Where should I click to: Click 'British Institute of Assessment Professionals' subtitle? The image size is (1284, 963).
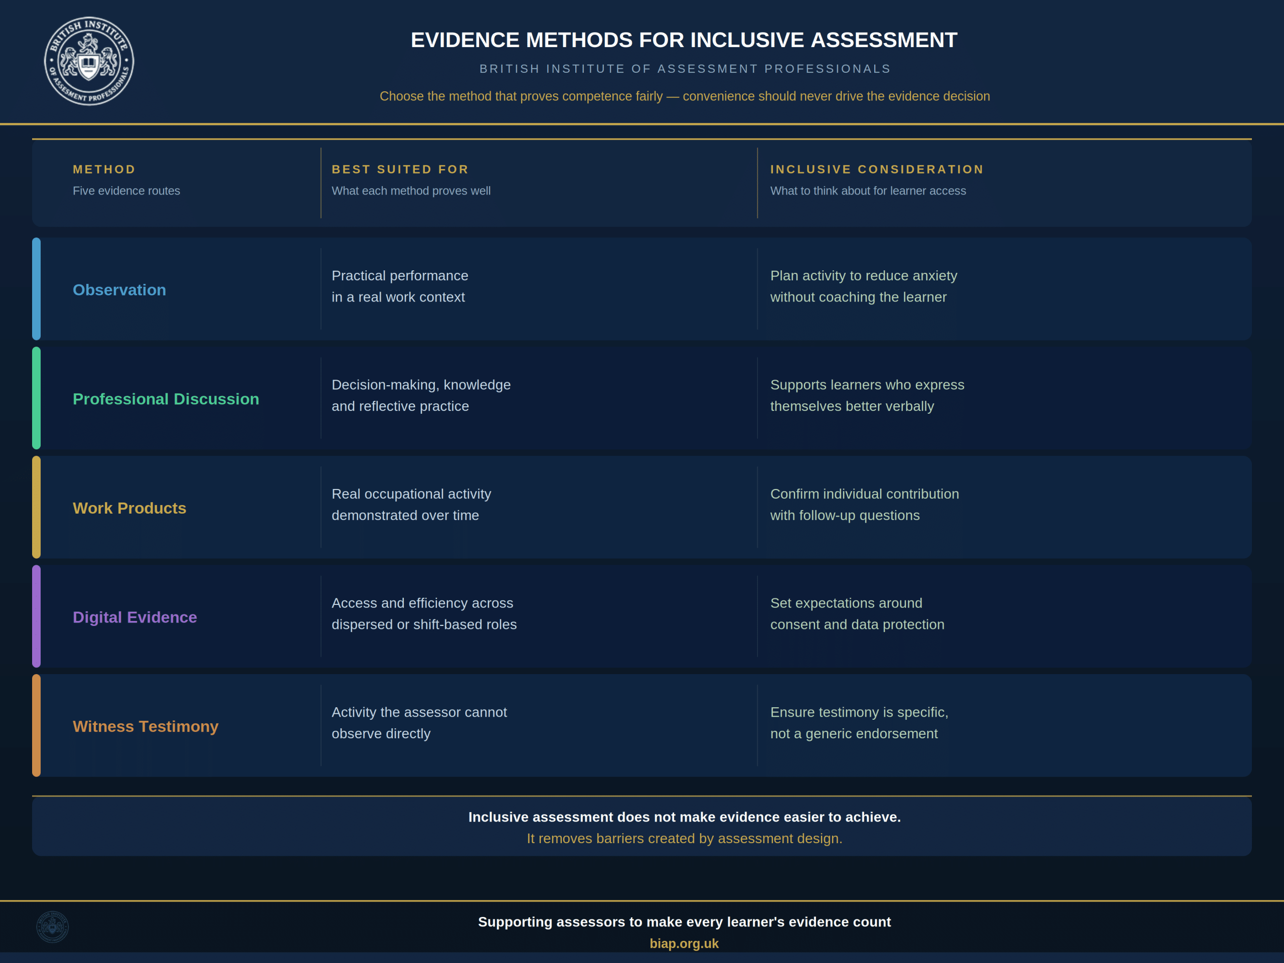coord(685,69)
